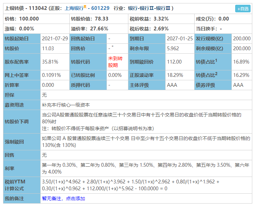Viewport: 255px width, 207px height.
Task: Click the 折算率 value 0.000
Action: click(x=48, y=85)
